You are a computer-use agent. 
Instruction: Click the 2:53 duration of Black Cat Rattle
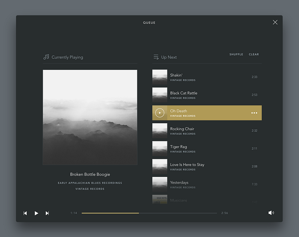click(254, 95)
